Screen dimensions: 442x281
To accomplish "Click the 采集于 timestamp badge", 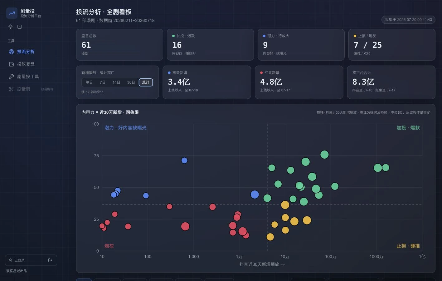I will coord(408,20).
